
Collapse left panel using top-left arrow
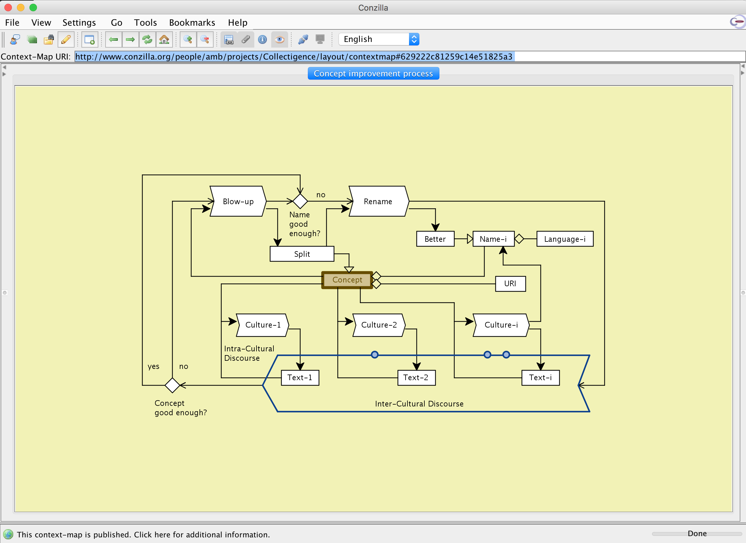click(x=4, y=67)
